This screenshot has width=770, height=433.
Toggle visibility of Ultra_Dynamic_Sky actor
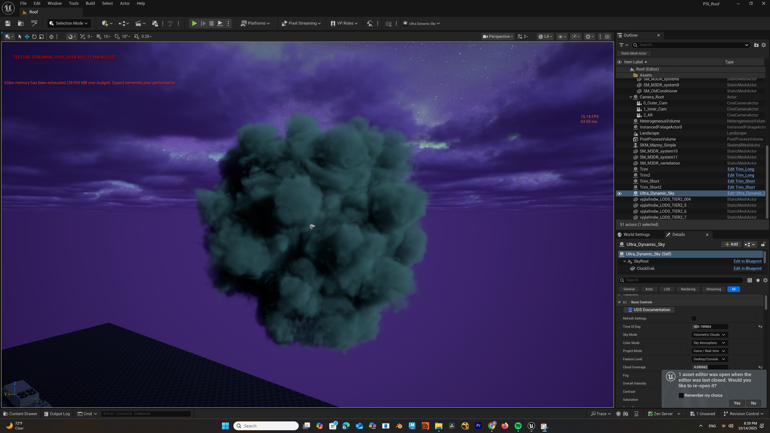(x=619, y=193)
